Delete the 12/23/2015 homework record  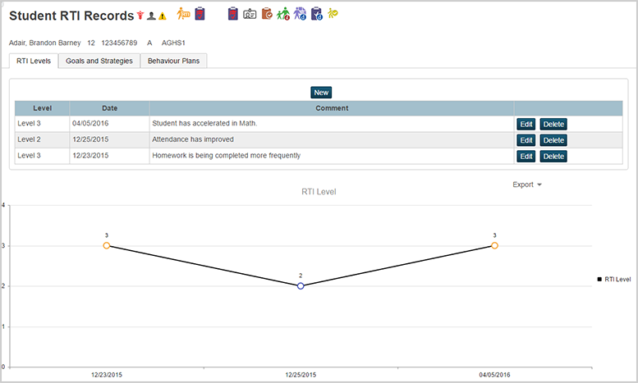tap(553, 156)
